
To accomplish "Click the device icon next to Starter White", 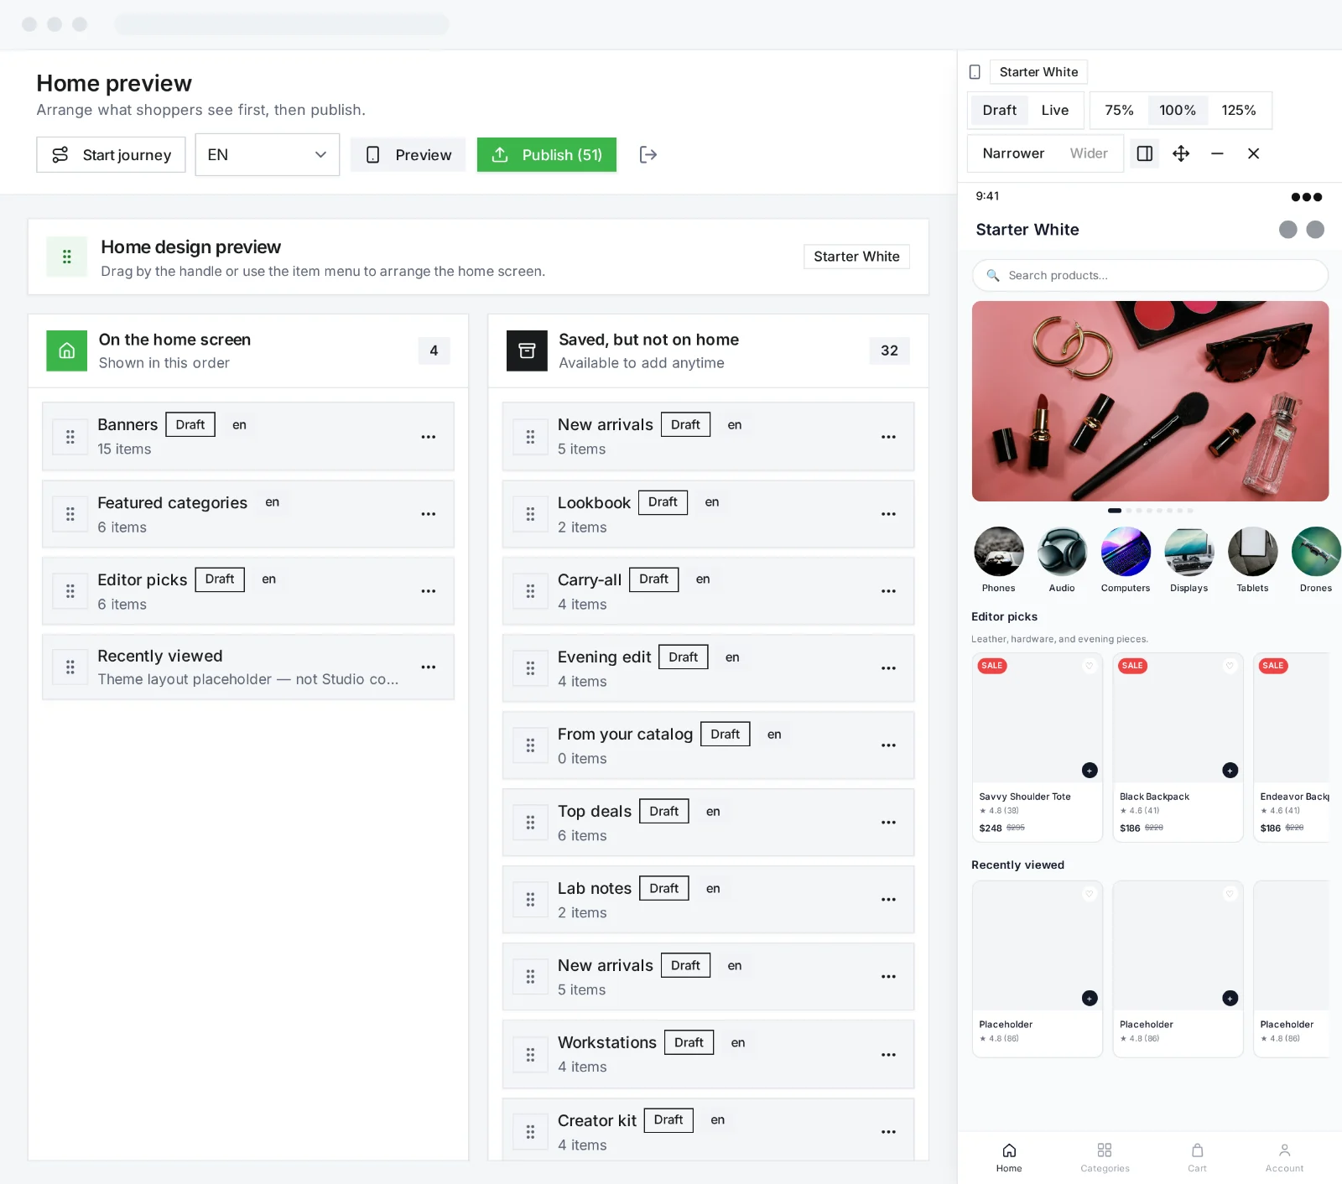I will (975, 72).
